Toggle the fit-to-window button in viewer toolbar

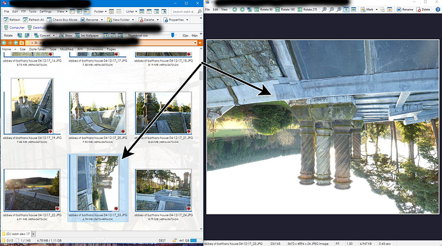point(346,10)
